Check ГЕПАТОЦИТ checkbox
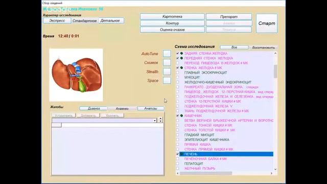 pos(177,164)
